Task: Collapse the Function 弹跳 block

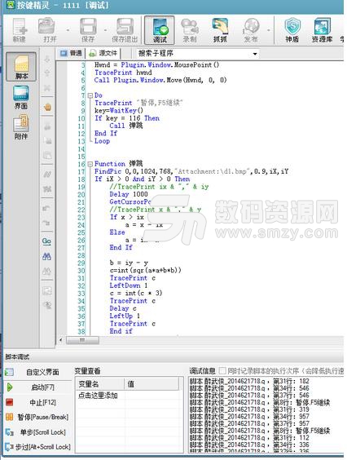Action: click(x=90, y=164)
